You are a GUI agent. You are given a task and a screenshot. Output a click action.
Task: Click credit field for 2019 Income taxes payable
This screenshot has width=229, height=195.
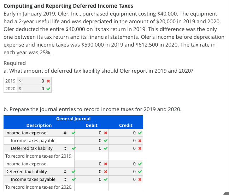pyautogui.click(x=126, y=140)
